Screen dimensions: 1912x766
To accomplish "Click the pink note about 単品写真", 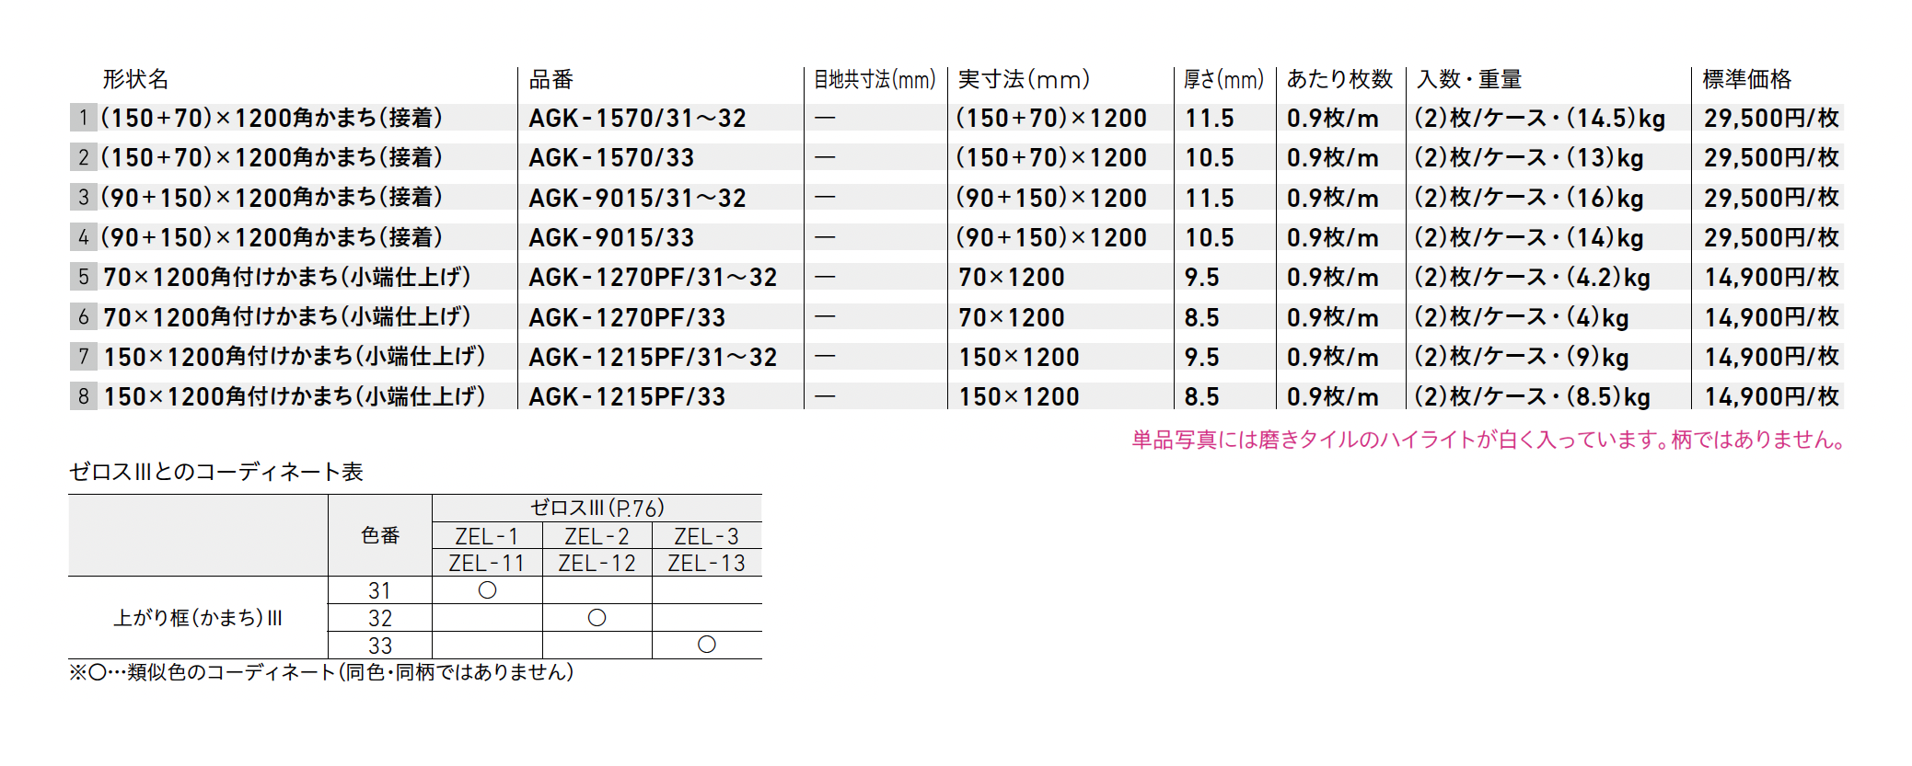I will (x=1488, y=440).
